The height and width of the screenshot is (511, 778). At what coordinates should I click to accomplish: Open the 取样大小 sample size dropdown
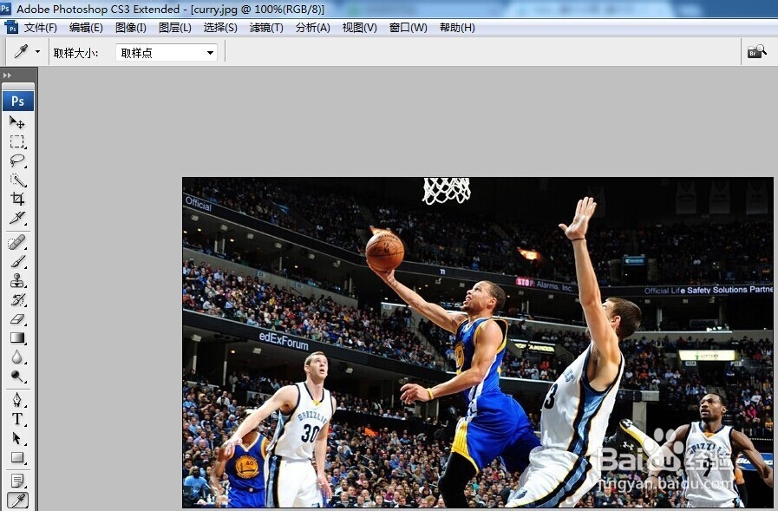click(x=208, y=51)
